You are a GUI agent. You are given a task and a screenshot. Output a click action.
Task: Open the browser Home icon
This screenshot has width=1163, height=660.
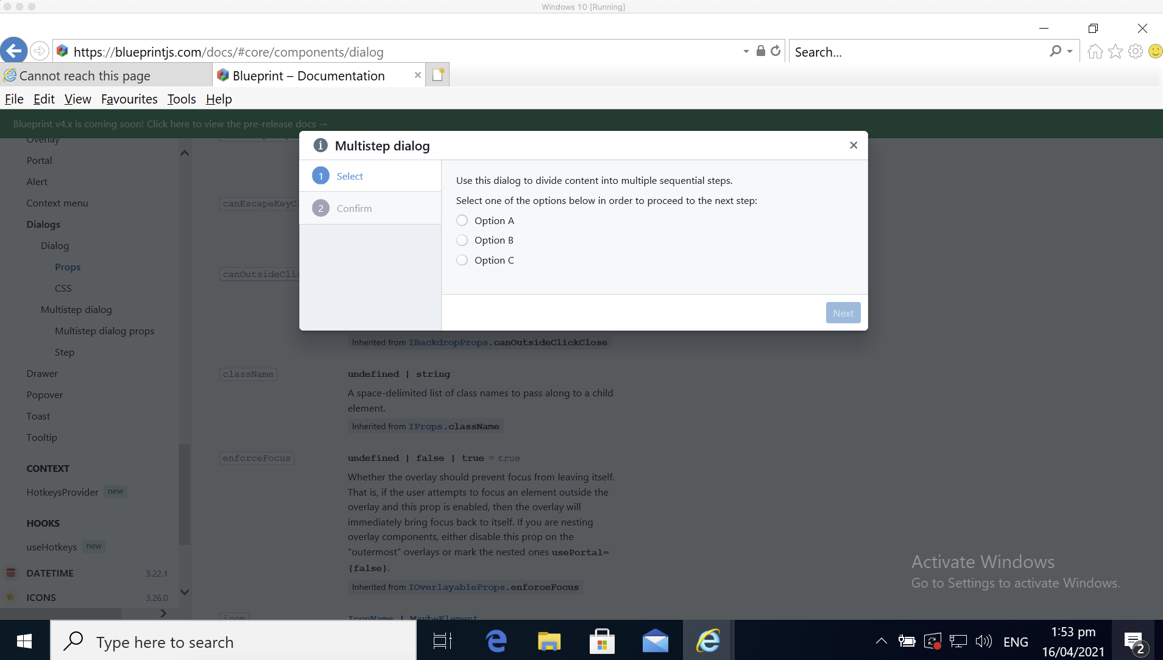tap(1095, 52)
